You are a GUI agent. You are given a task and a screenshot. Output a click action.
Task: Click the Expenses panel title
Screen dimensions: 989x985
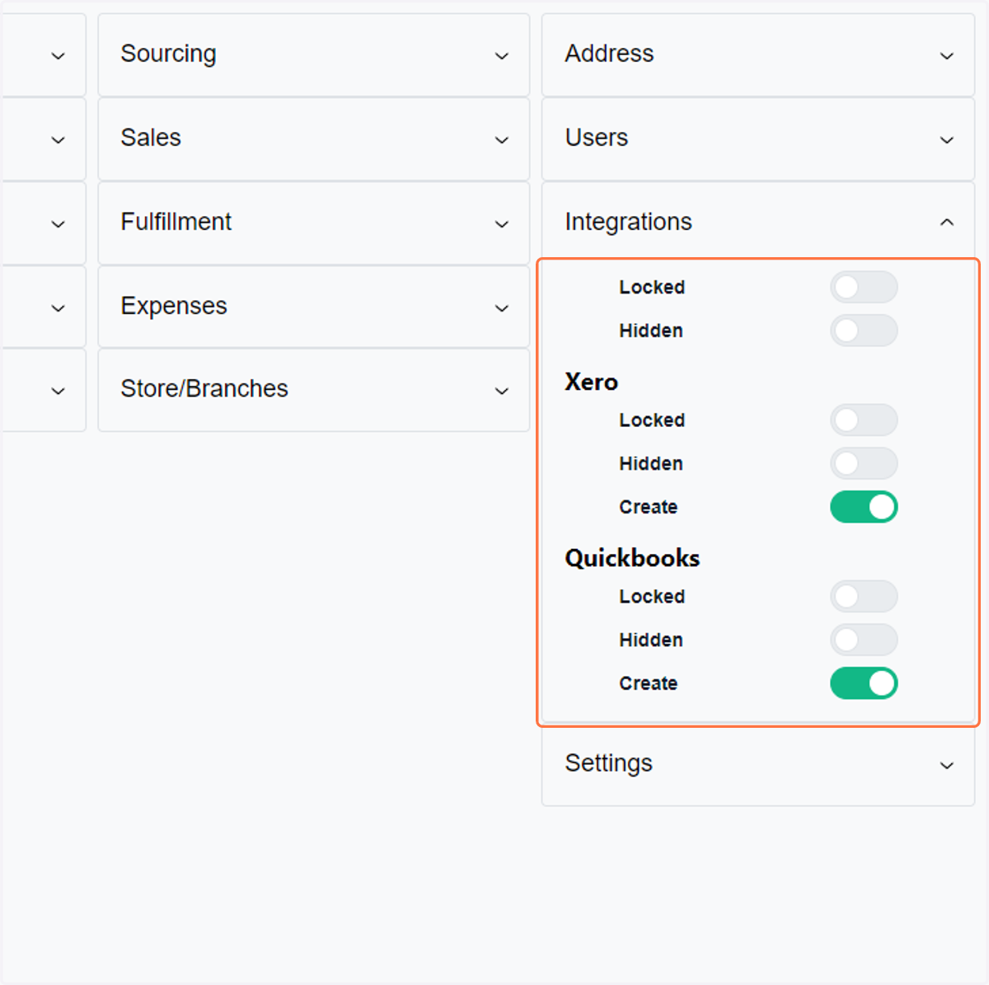pos(174,306)
